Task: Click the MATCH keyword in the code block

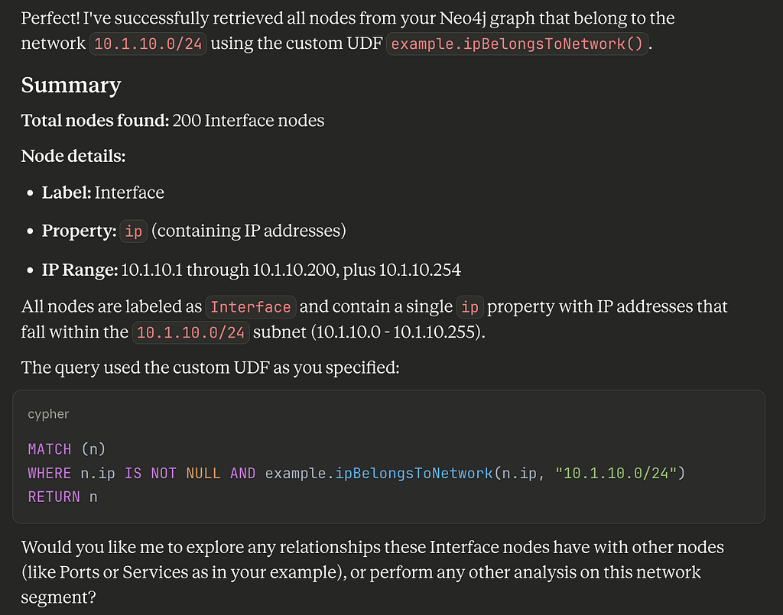Action: point(50,449)
